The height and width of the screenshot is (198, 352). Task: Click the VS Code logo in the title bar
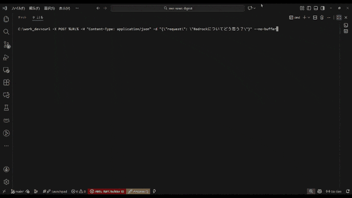point(5,8)
